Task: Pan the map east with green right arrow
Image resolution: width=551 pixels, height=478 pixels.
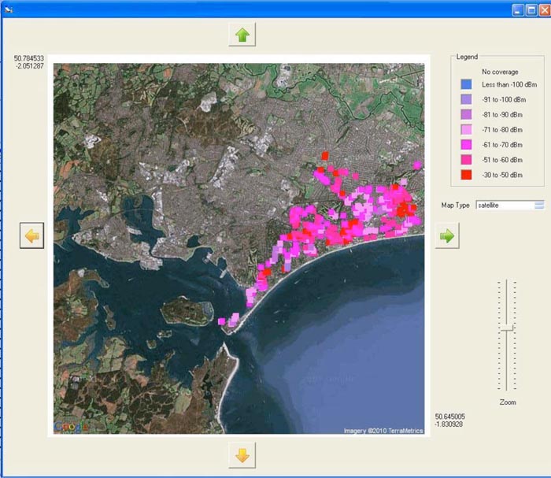Action: point(447,235)
